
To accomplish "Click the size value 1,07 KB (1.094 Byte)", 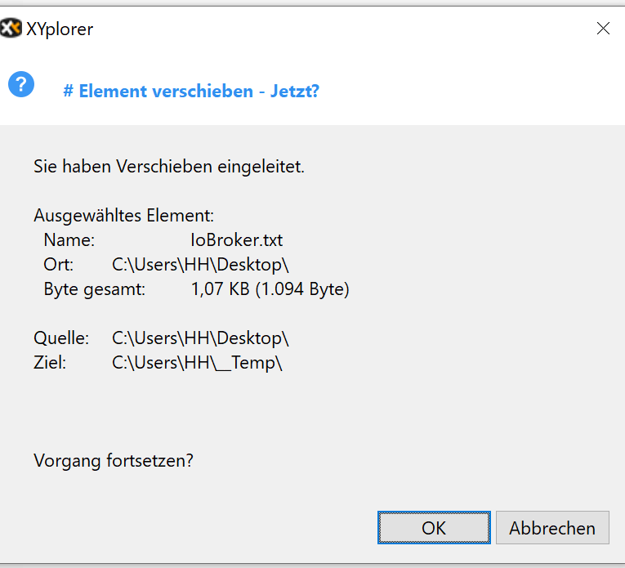I will pos(270,289).
